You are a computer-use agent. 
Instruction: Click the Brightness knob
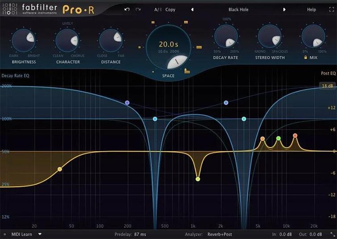tap(23, 41)
